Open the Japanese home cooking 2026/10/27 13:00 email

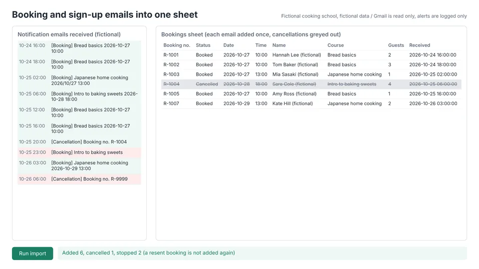(79, 81)
